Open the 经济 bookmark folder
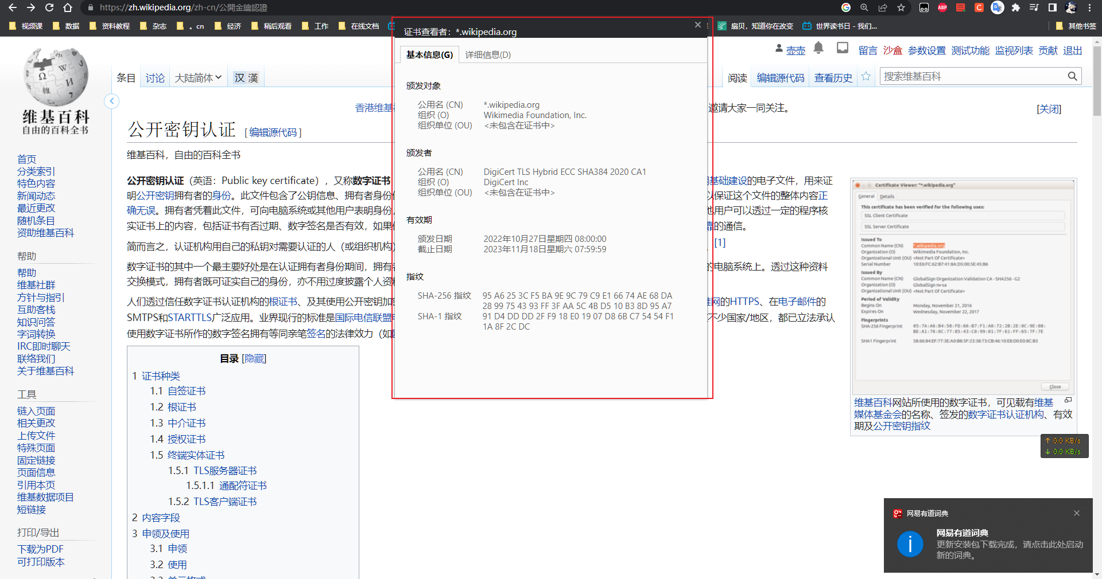Image resolution: width=1102 pixels, height=579 pixels. (228, 26)
